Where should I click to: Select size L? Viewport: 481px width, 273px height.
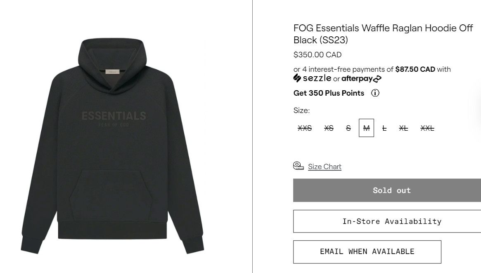384,128
